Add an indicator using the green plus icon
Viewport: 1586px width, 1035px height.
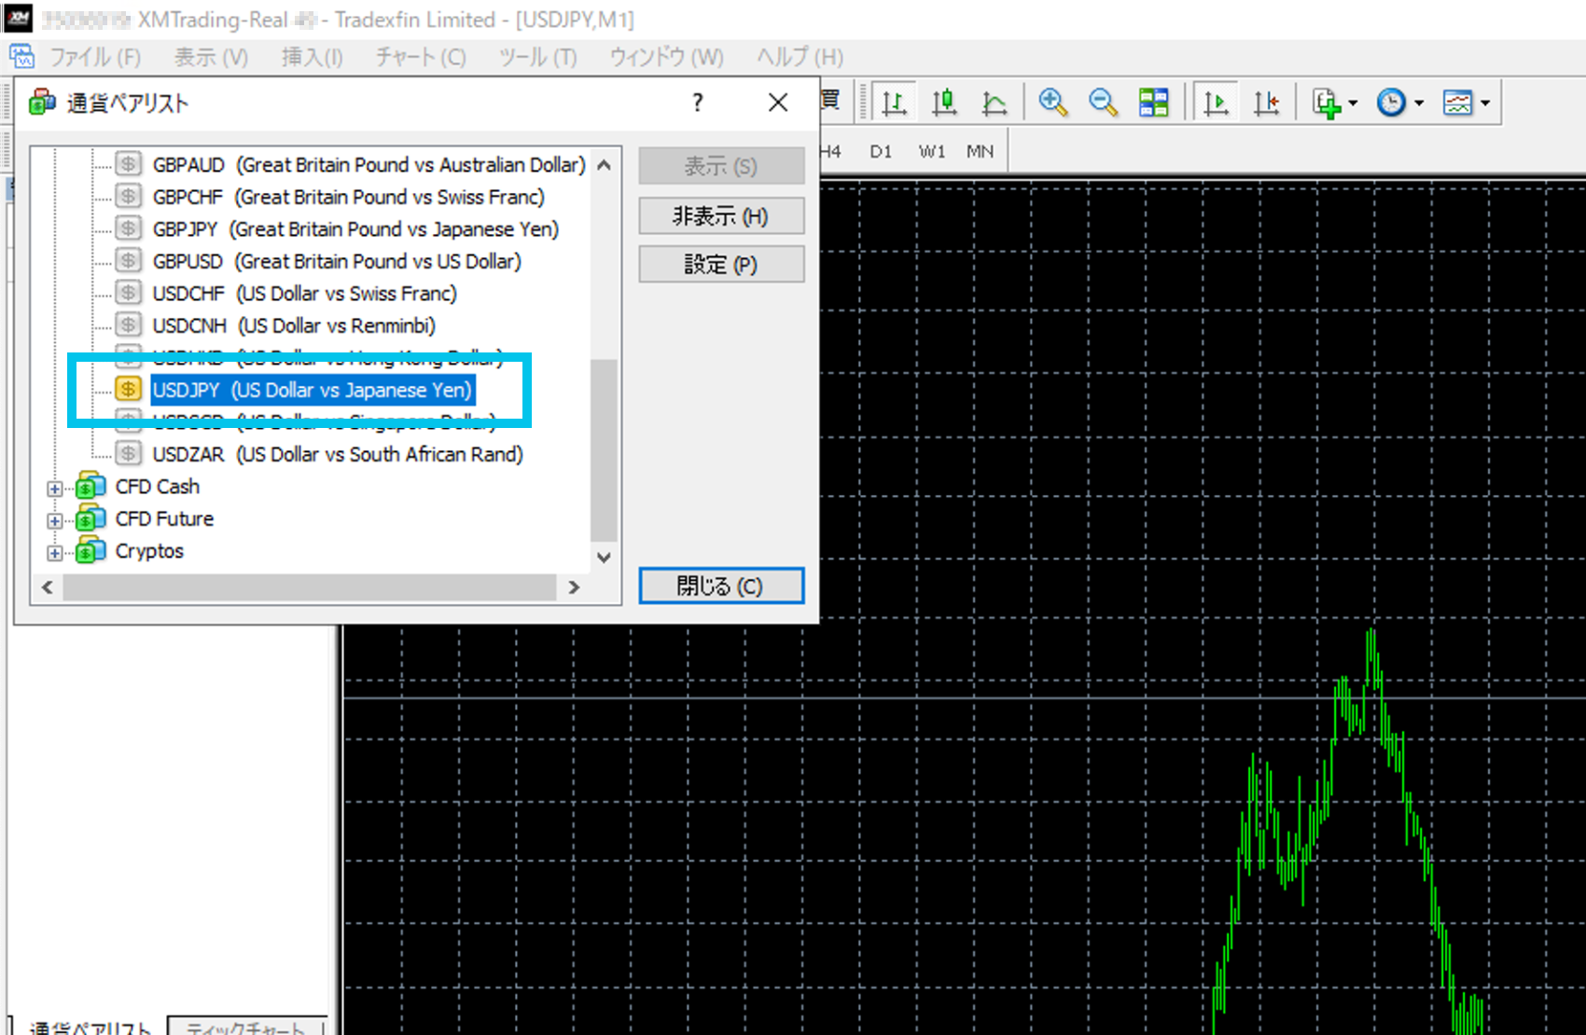pos(1326,103)
